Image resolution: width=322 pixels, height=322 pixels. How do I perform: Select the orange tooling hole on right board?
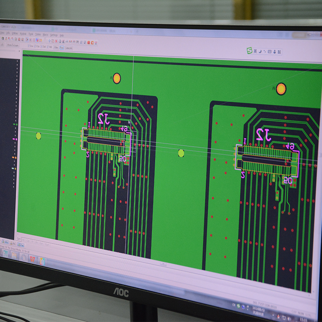pos(281,89)
